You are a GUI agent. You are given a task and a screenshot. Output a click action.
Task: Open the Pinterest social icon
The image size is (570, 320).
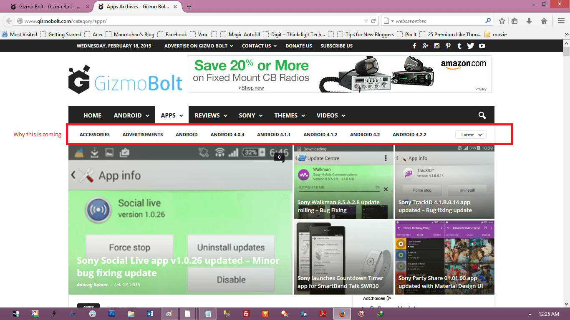[448, 46]
